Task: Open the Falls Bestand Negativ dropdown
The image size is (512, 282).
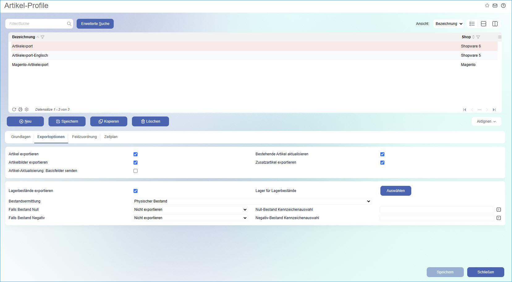Action: 190,218
